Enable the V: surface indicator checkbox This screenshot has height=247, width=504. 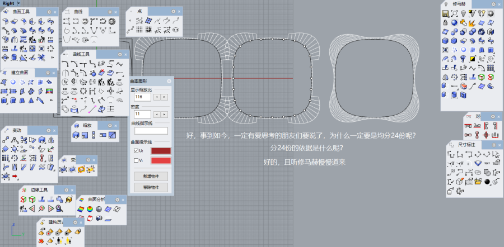click(135, 161)
